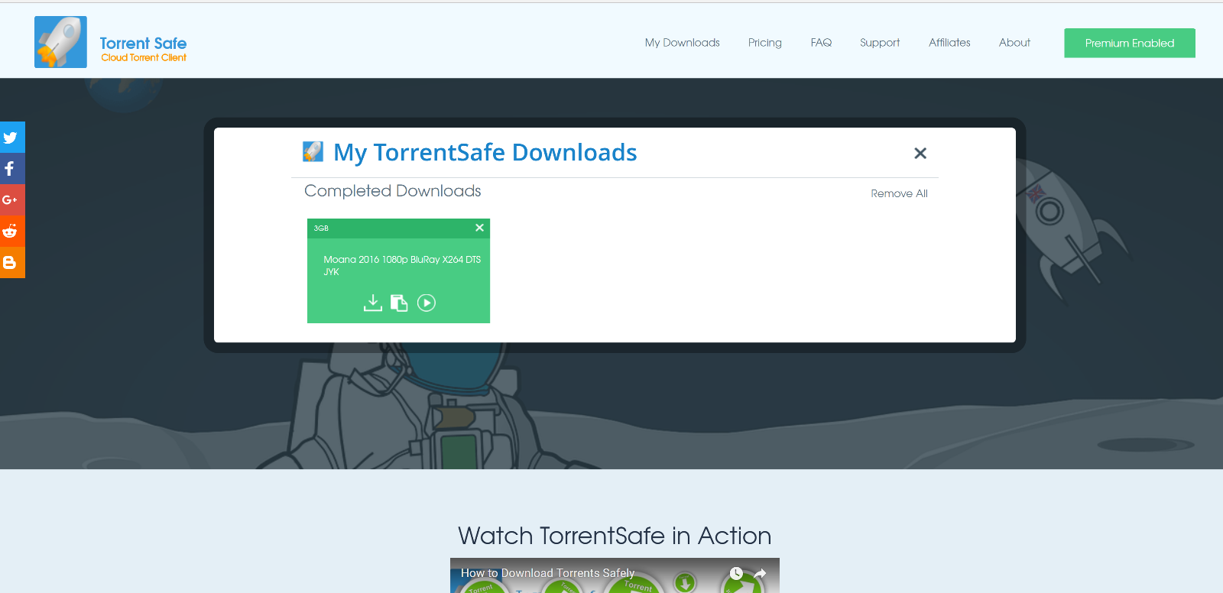Click the small rocket icon beside dialog title
Viewport: 1223px width, 593px height.
[x=313, y=151]
